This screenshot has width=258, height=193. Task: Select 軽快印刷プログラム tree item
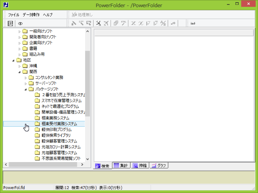pyautogui.click(x=56, y=129)
